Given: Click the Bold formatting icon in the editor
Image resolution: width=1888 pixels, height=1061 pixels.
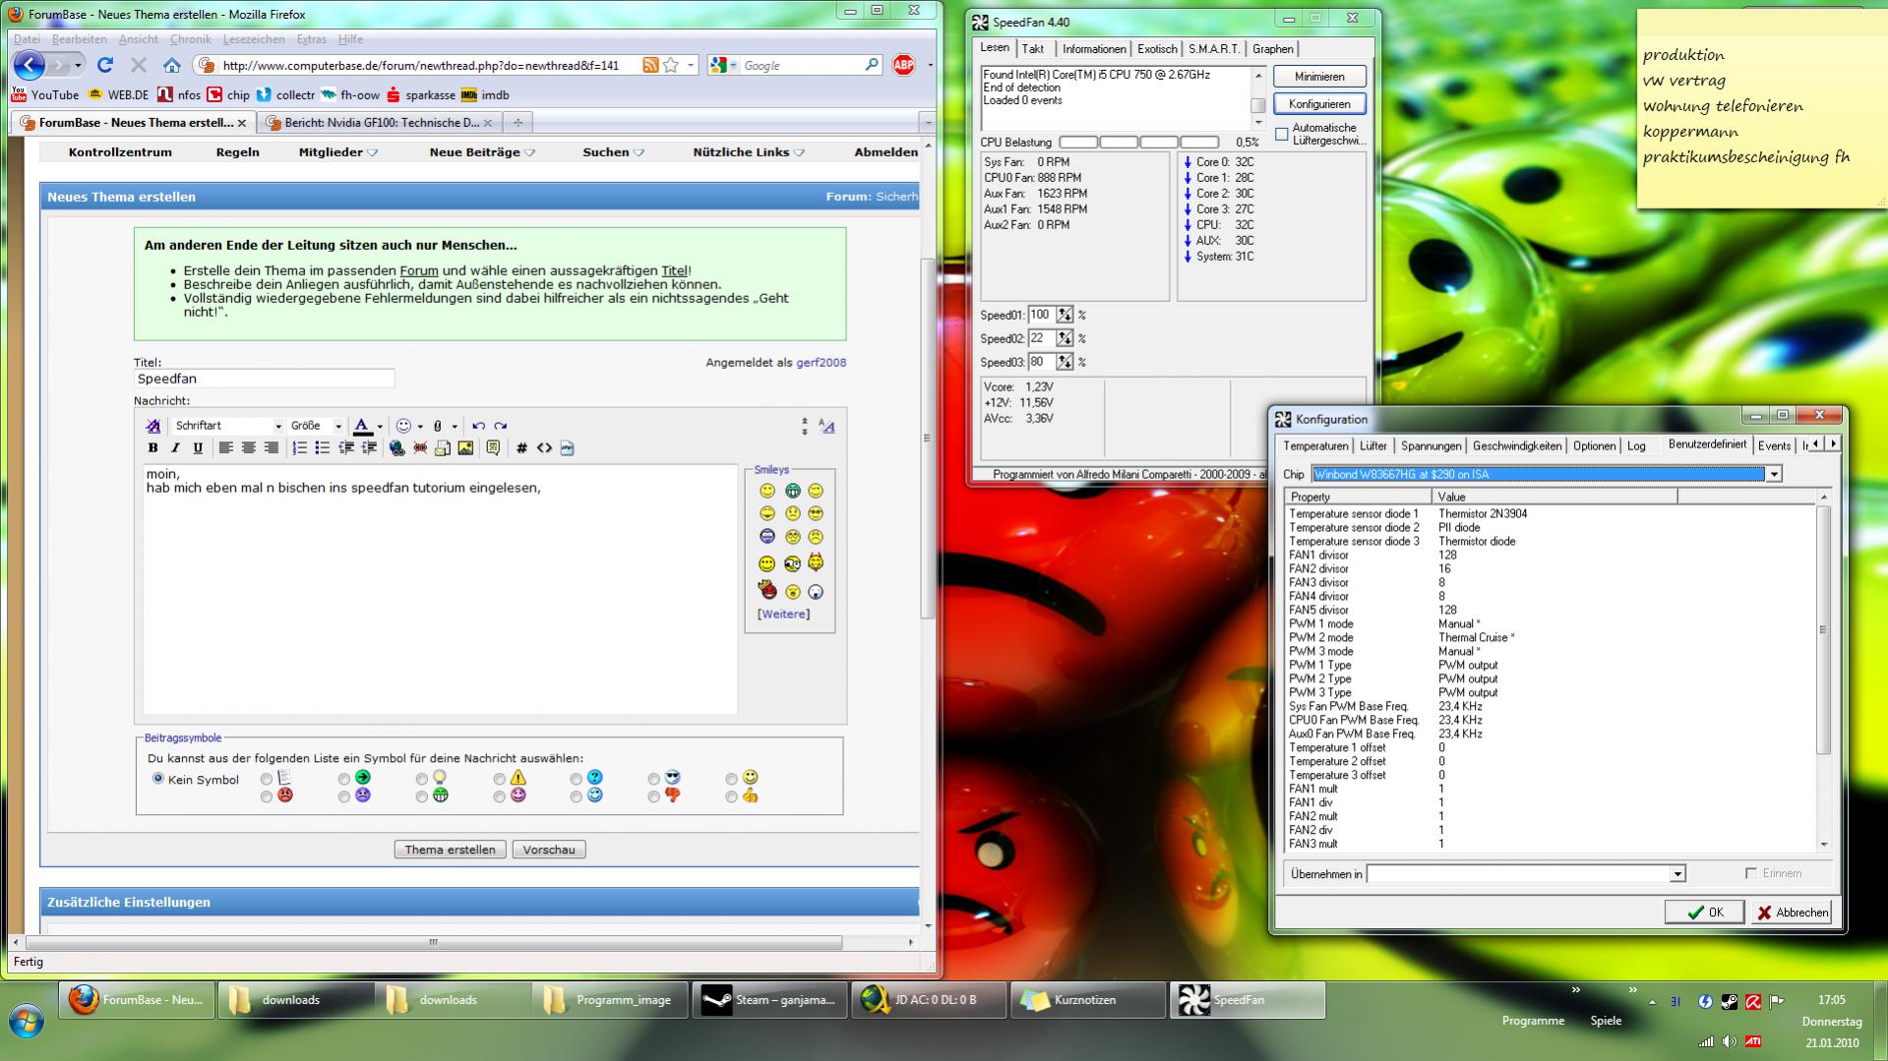Looking at the screenshot, I should tap(152, 448).
